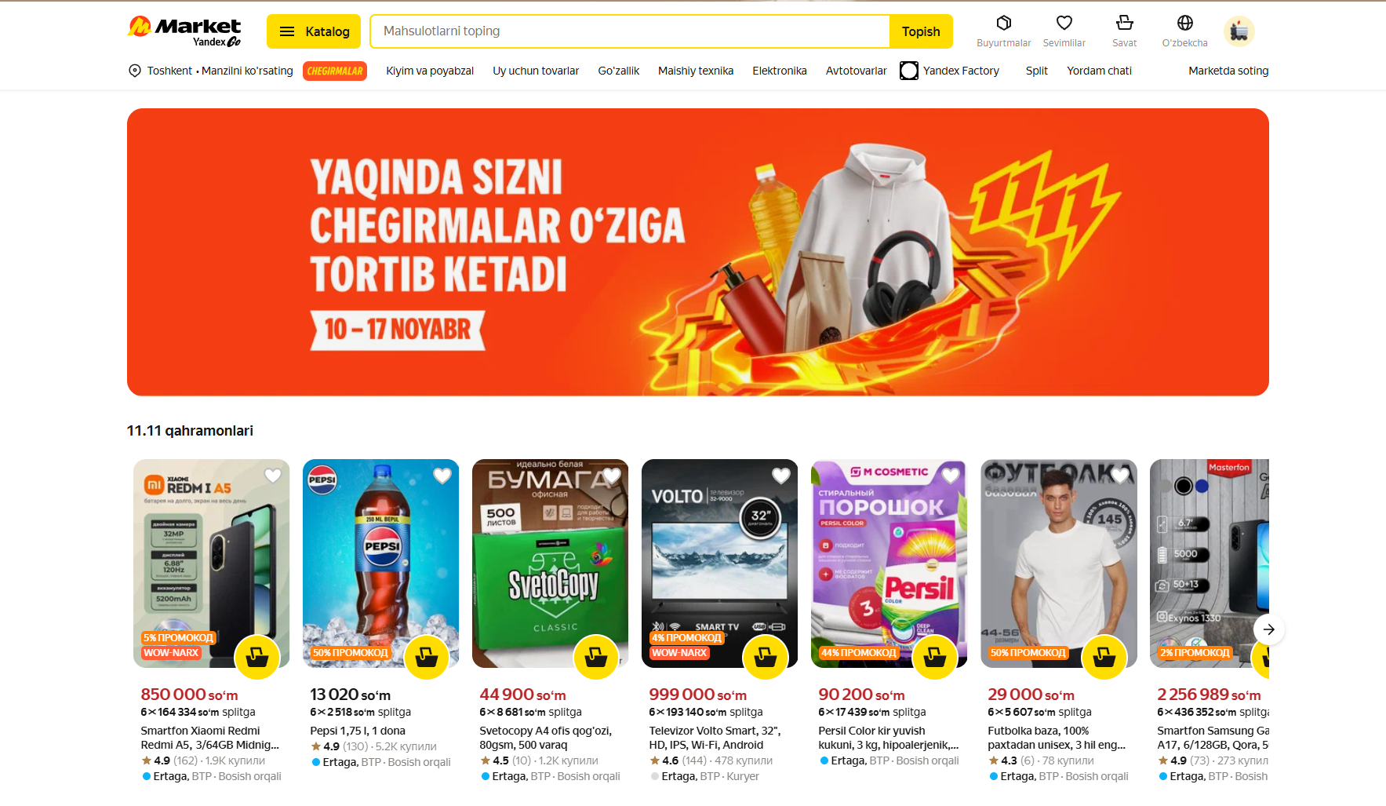
Task: Add Pepsi 1,75 l to cart
Action: (x=427, y=656)
